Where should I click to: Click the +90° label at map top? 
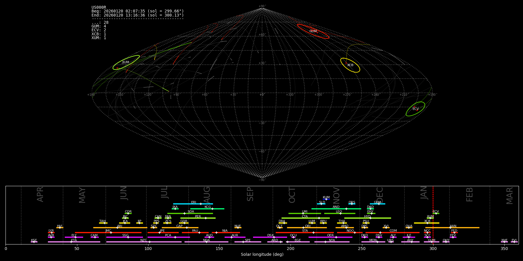pyautogui.click(x=262, y=6)
